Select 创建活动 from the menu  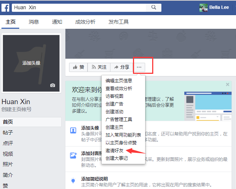pyautogui.click(x=114, y=112)
